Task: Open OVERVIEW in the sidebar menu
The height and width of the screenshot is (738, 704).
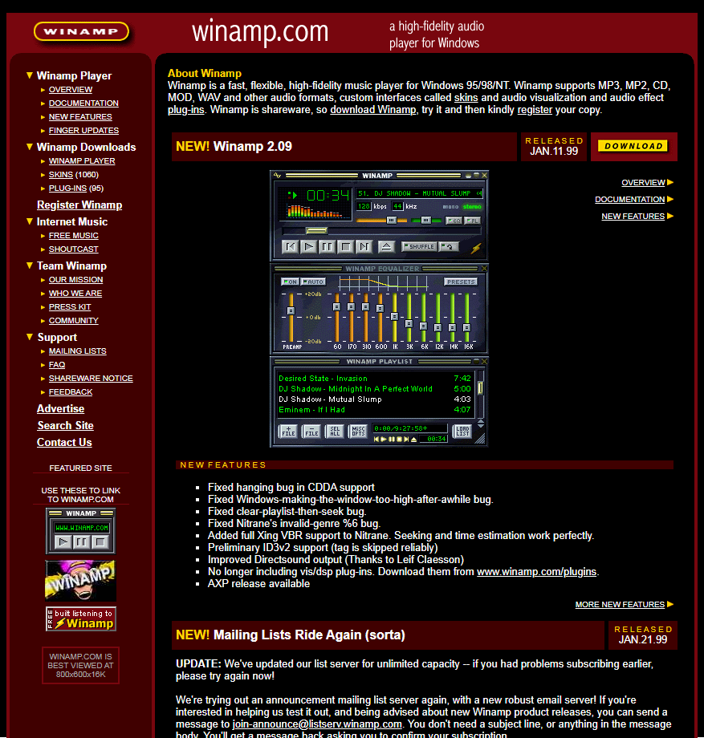Action: tap(71, 89)
